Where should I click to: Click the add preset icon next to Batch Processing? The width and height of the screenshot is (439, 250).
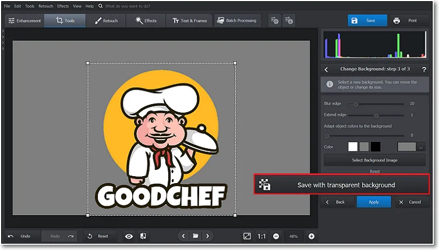[275, 20]
